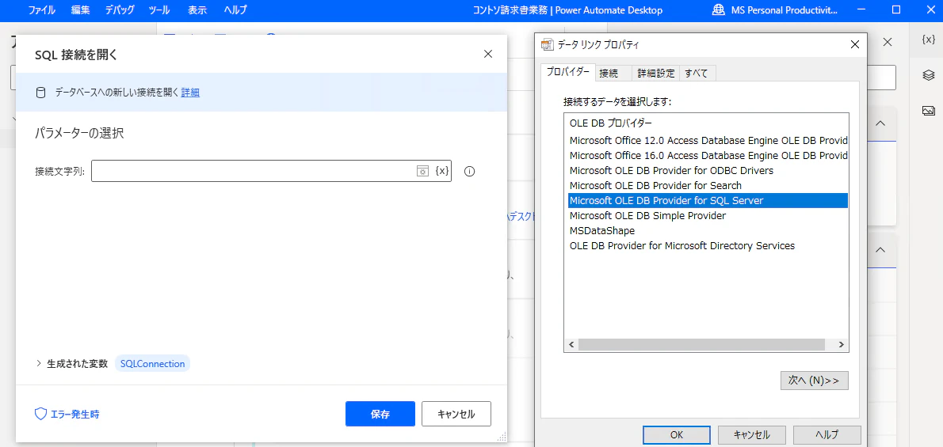Close the データ リンク プロパティ window
This screenshot has width=943, height=447.
point(854,44)
